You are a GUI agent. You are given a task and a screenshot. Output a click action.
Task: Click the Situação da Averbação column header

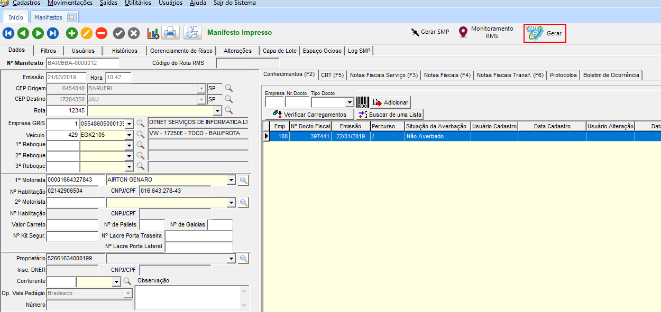(437, 126)
